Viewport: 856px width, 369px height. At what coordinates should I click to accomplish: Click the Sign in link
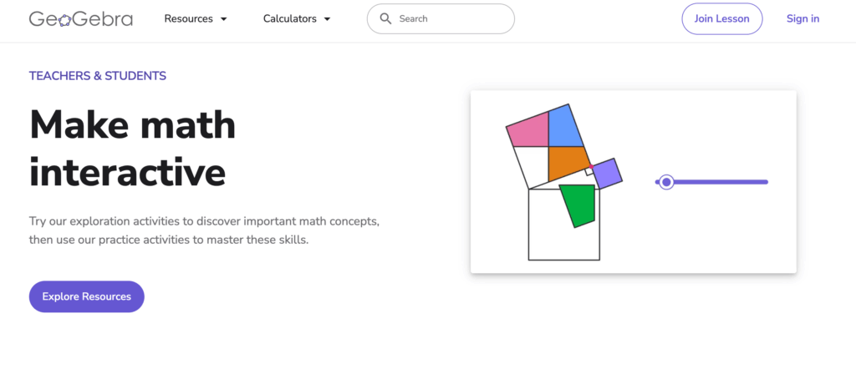(x=802, y=18)
